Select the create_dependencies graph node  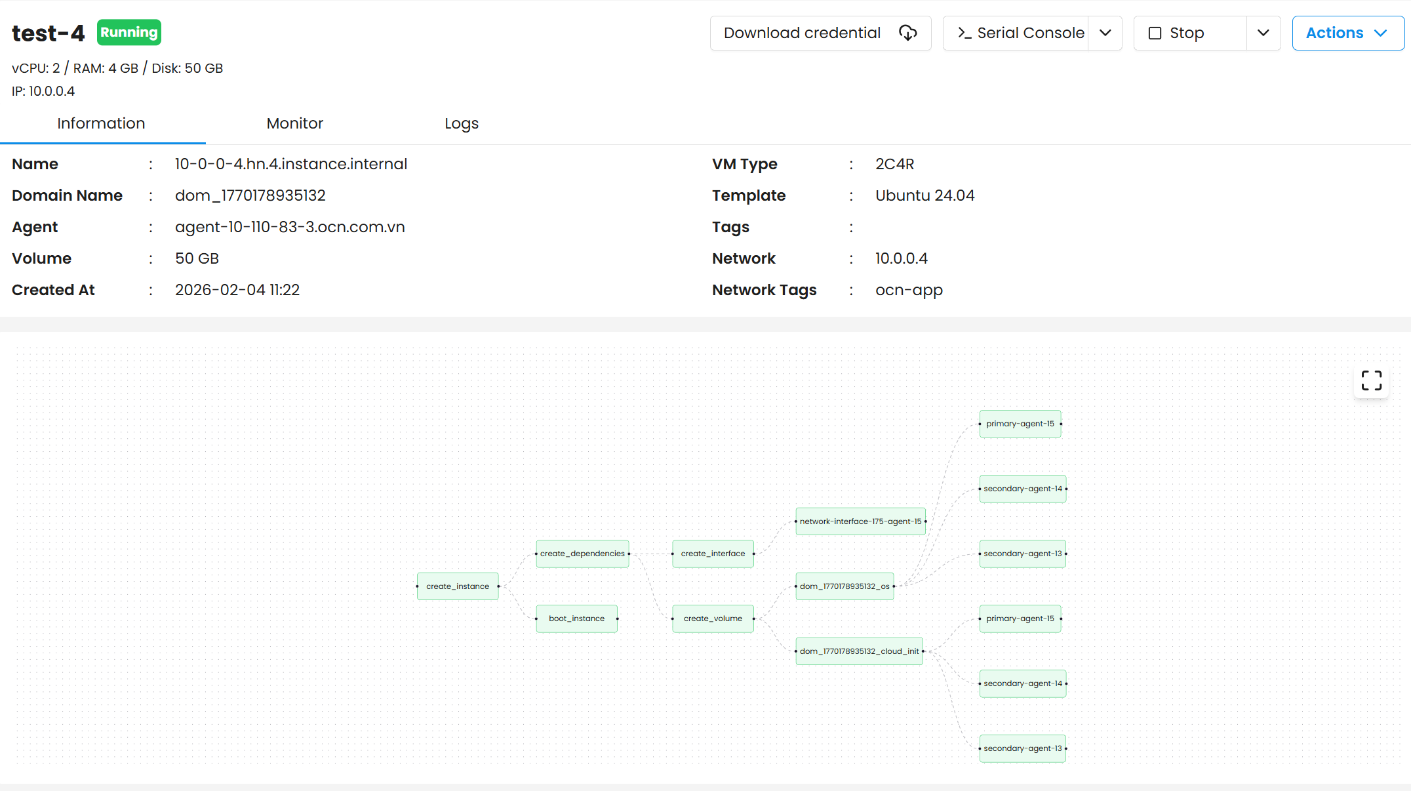point(582,554)
